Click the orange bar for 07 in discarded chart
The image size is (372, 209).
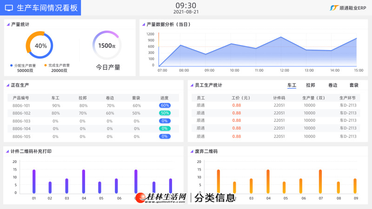coord(320,182)
